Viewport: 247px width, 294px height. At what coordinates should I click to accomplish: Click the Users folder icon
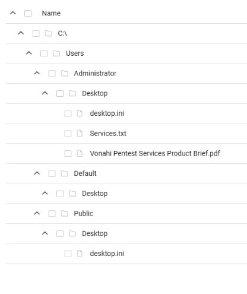click(x=56, y=53)
